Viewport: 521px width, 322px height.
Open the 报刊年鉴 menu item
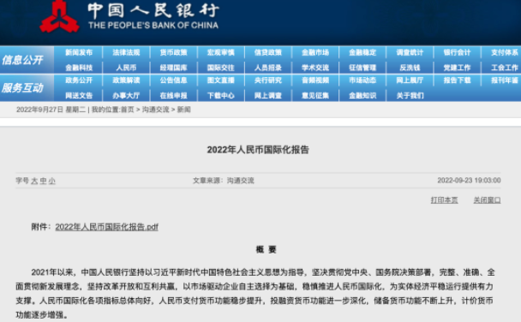[505, 80]
